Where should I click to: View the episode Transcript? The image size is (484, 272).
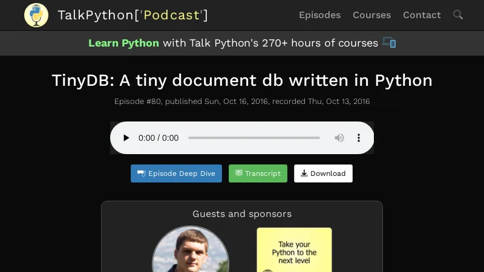pyautogui.click(x=263, y=173)
